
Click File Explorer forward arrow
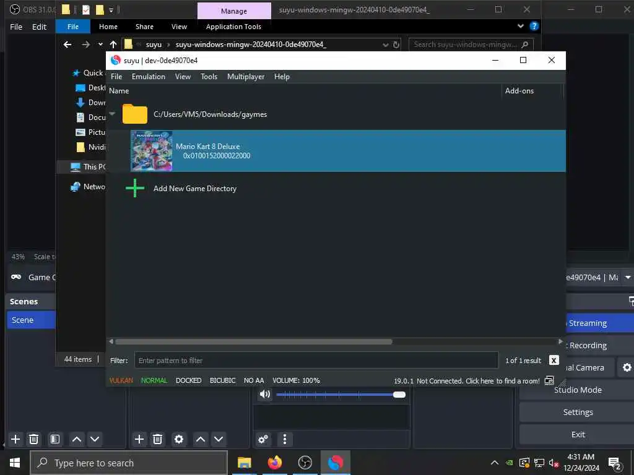point(85,45)
